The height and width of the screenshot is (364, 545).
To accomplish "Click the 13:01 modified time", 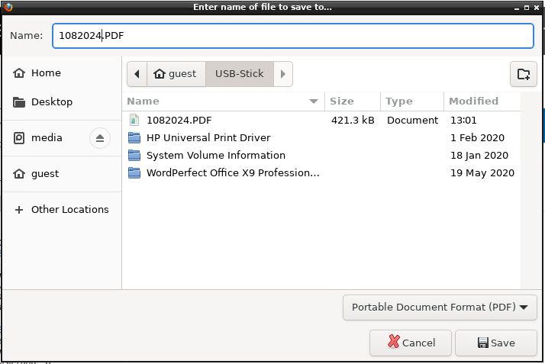I will pyautogui.click(x=463, y=120).
